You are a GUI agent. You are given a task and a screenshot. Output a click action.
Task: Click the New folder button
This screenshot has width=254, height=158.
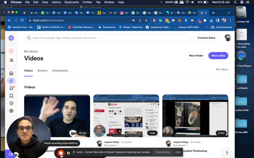point(196,56)
